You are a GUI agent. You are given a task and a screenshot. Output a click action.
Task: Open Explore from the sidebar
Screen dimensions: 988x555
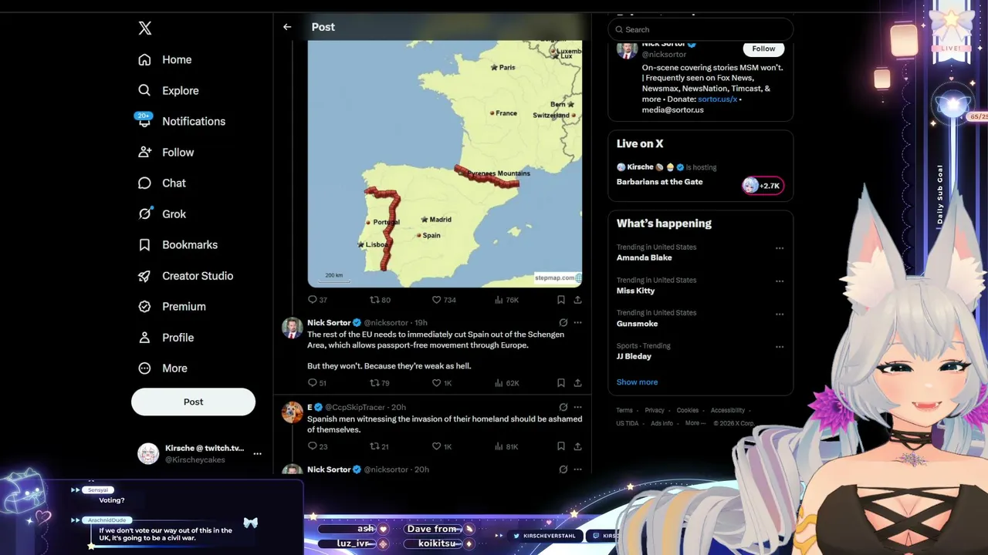169,90
